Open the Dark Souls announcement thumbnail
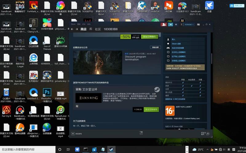Image resolution: width=246 pixels, height=153 pixels. (97, 62)
